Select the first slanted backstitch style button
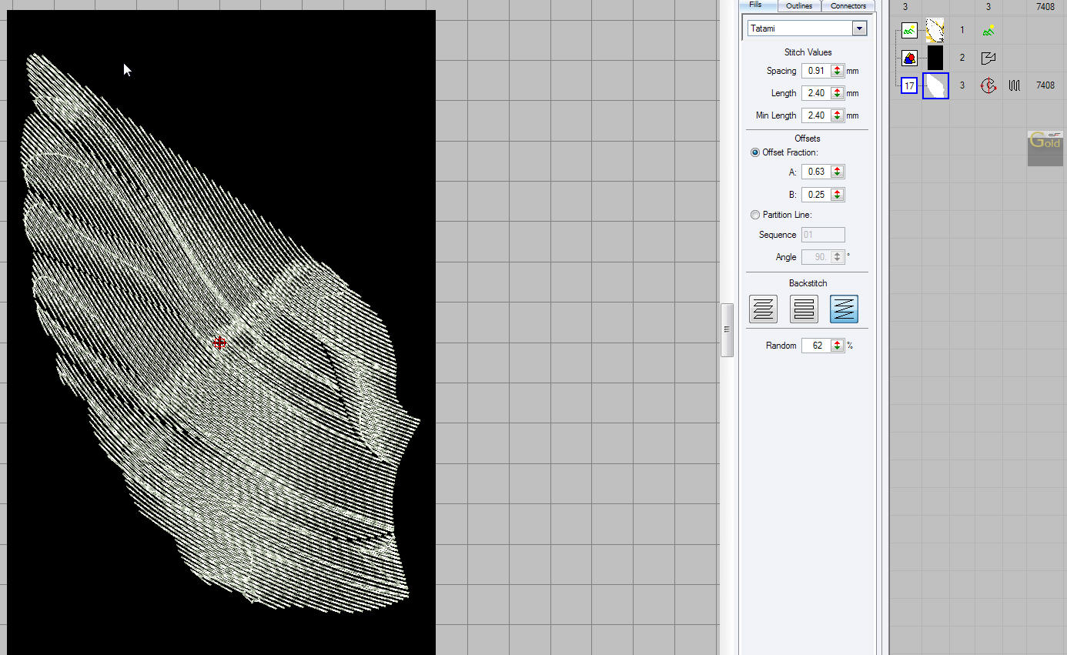Image resolution: width=1067 pixels, height=655 pixels. (763, 309)
